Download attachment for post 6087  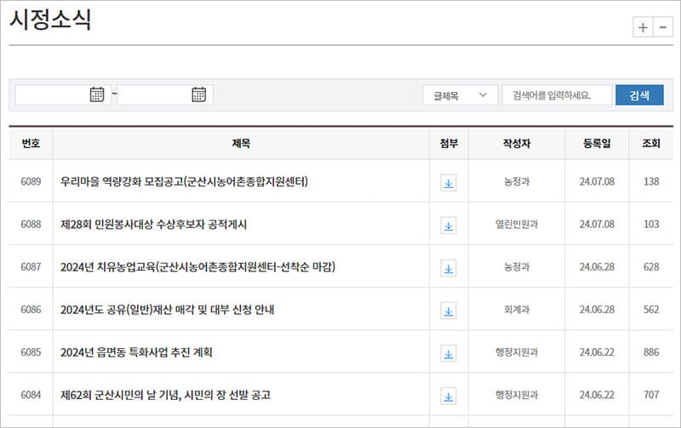[x=449, y=267]
